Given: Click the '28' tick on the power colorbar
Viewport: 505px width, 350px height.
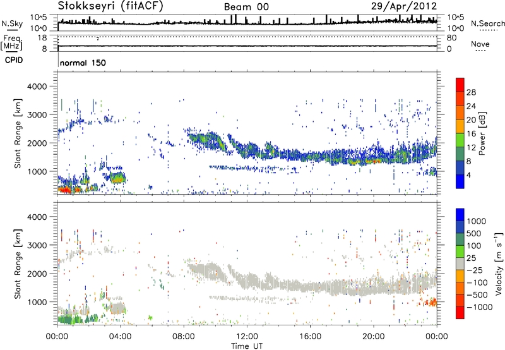Looking at the screenshot, I should [x=471, y=92].
